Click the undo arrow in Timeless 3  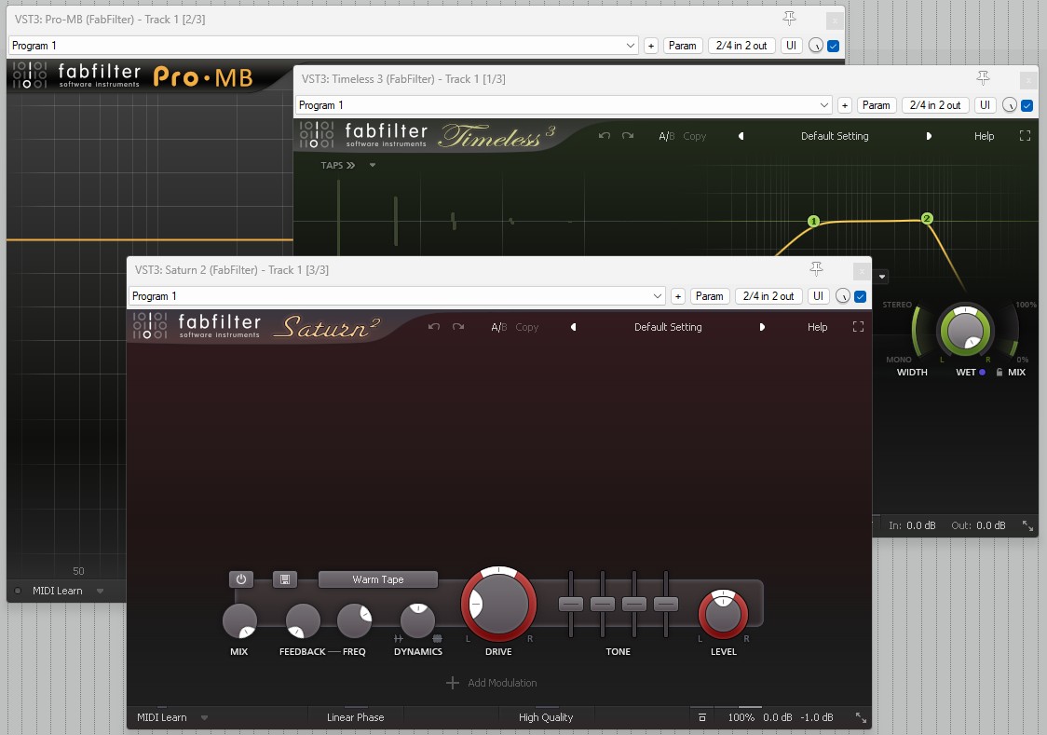click(x=605, y=135)
